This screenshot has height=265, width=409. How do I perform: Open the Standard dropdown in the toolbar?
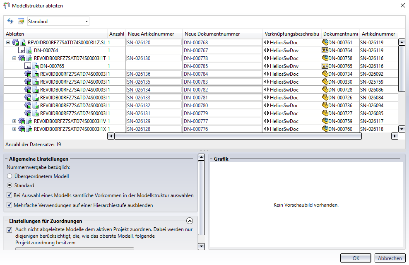[x=87, y=21]
